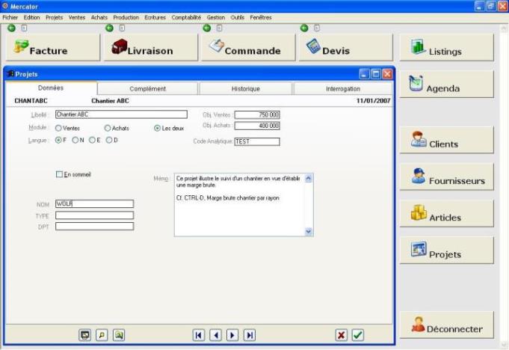Open the Devis quote button

[x=346, y=47]
